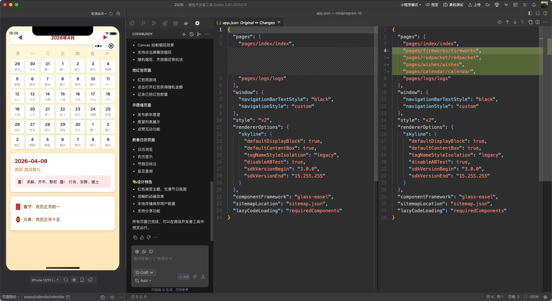This screenshot has width=552, height=301.
Task: Toggle whitespace diff display pilcrow icon
Action: pyautogui.click(x=522, y=22)
